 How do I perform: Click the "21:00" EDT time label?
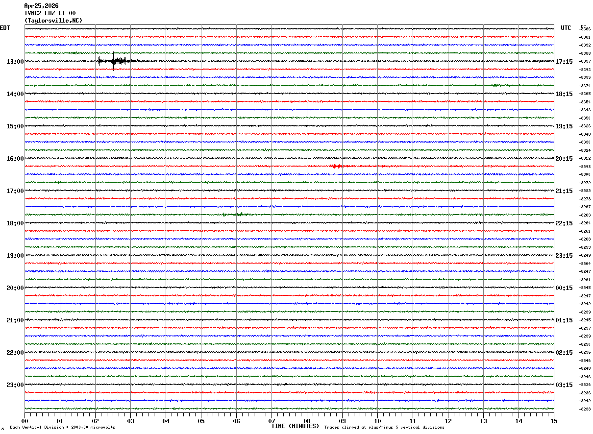click(15, 320)
